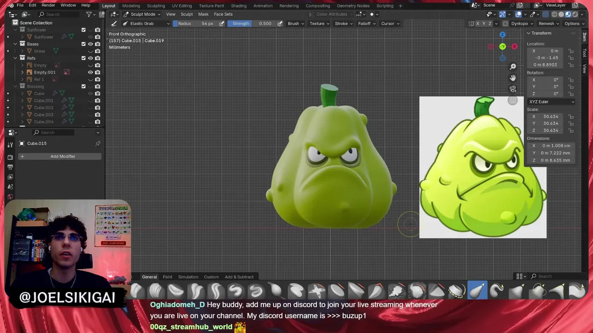
Task: Add a new workspace with plus icon
Action: tap(401, 6)
